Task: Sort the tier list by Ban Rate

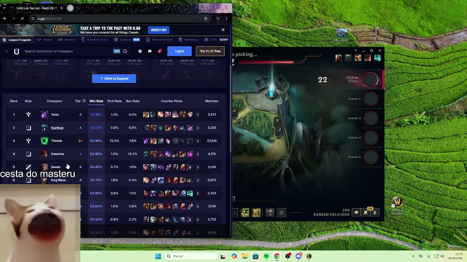Action: point(133,101)
